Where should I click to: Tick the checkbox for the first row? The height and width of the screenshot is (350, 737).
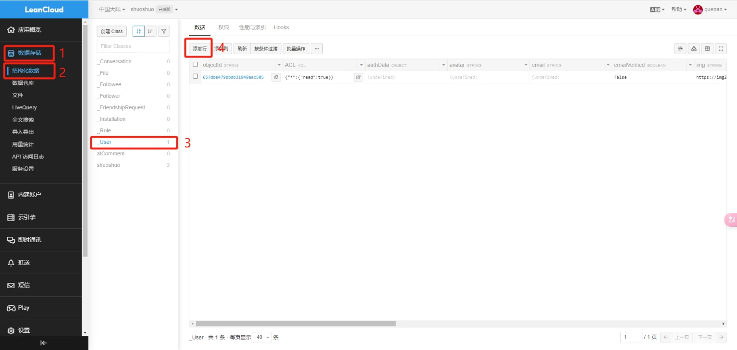196,77
